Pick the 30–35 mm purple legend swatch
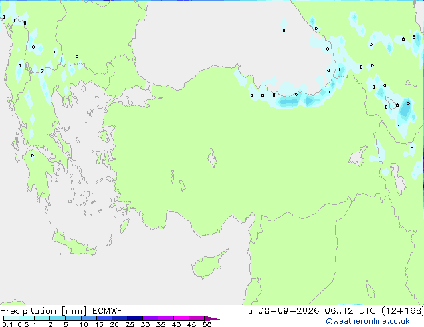 (150, 318)
